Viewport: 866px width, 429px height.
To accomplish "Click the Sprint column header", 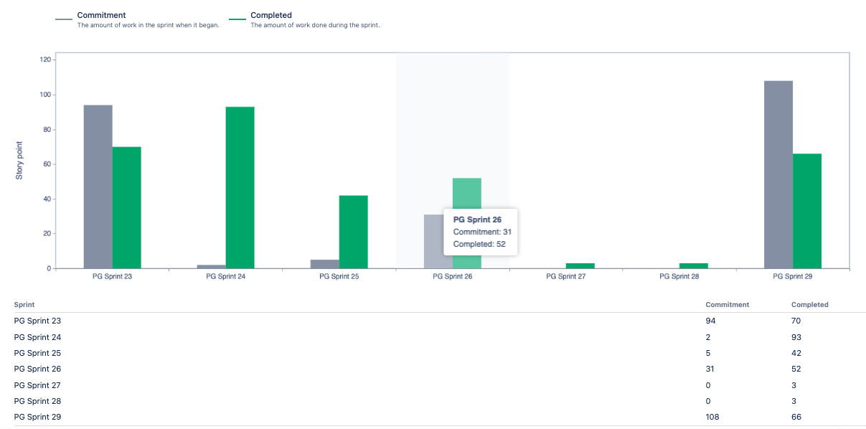I will (x=24, y=305).
